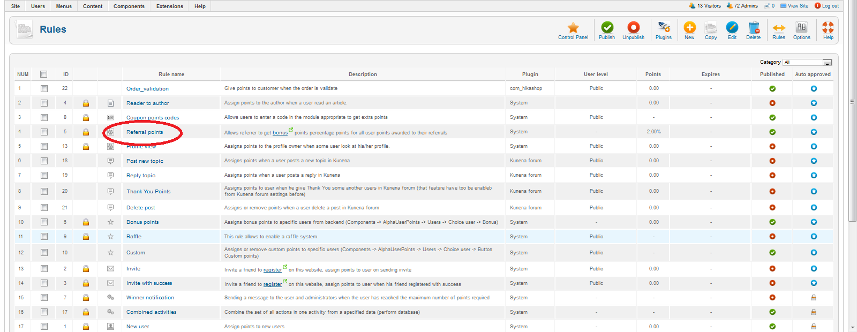
Task: Toggle published status of Referral points rule
Action: coord(772,132)
